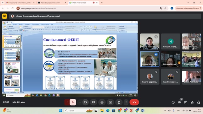Screen dimensions: 203x114
Task: Toggle closed captions button
Action: 93,102
